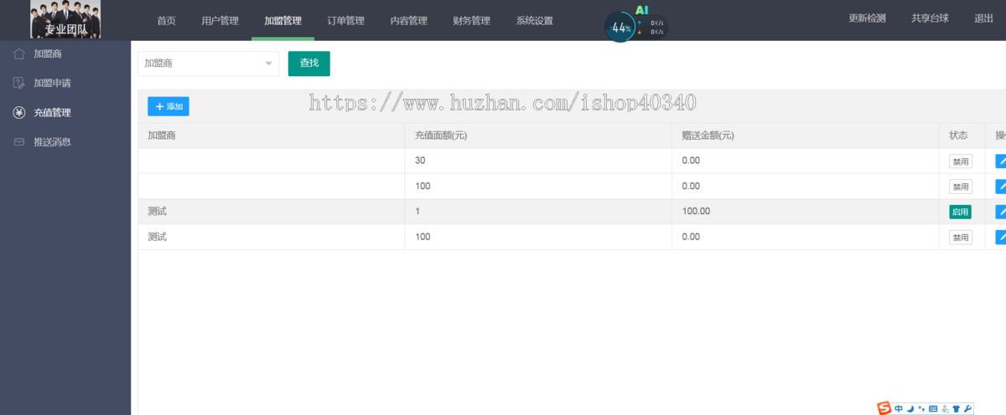The height and width of the screenshot is (415, 1006).
Task: Click 退出 to log out
Action: [x=983, y=18]
